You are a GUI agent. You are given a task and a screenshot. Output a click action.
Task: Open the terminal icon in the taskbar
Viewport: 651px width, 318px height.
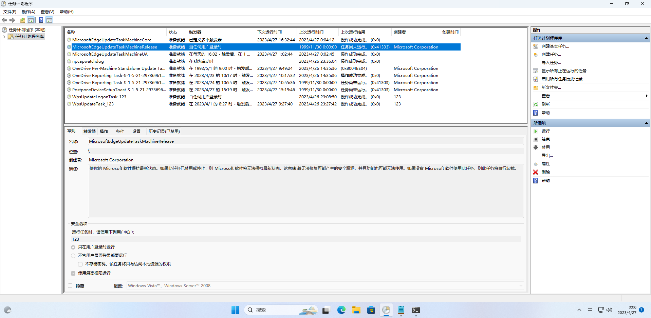click(416, 310)
